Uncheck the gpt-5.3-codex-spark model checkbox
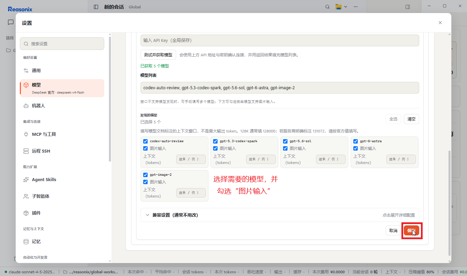 (x=216, y=141)
